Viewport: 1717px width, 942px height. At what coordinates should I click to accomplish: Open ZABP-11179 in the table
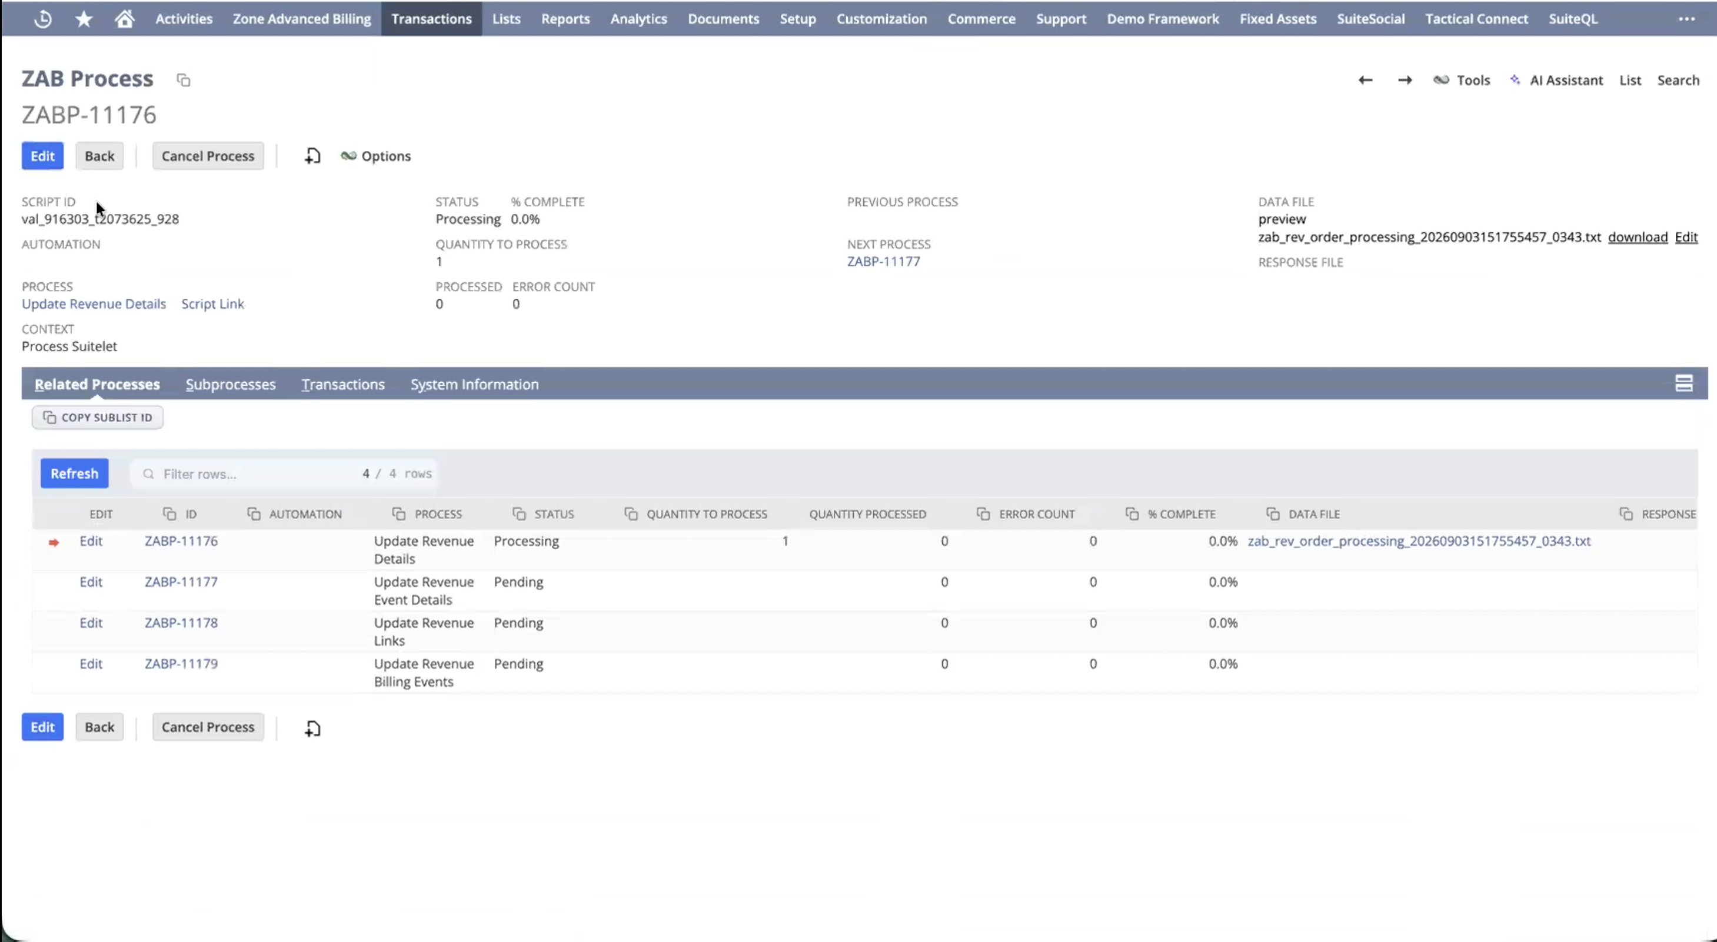pos(181,663)
